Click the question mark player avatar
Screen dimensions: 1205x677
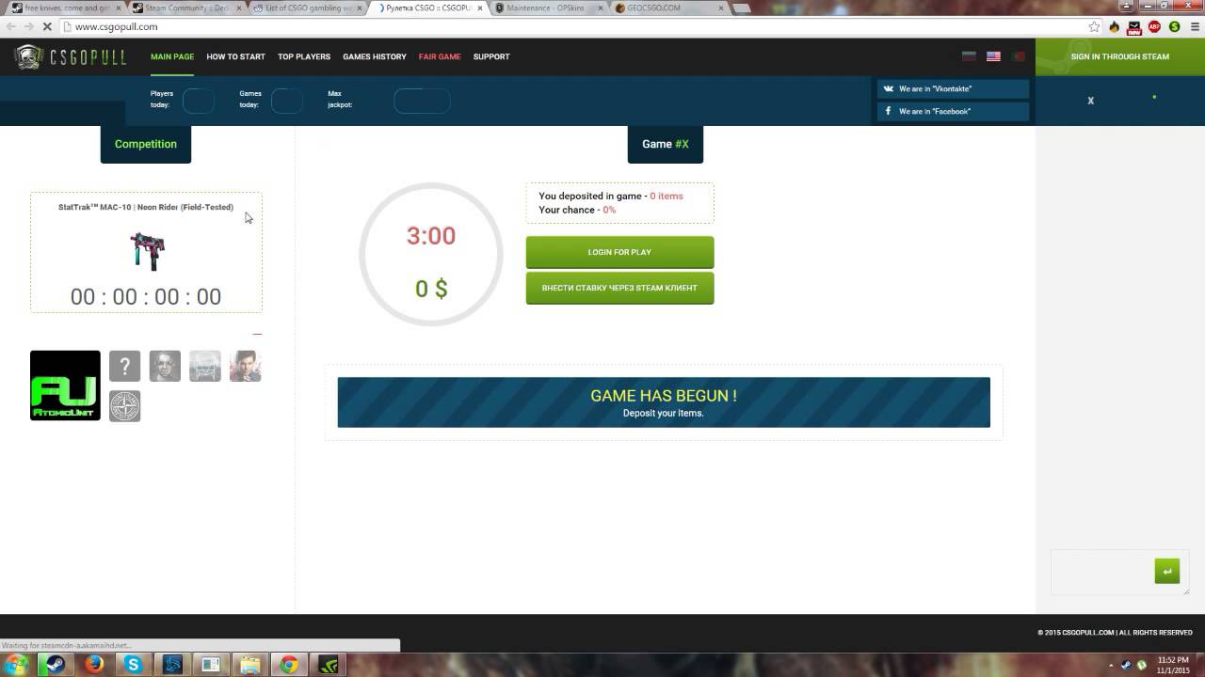(124, 366)
